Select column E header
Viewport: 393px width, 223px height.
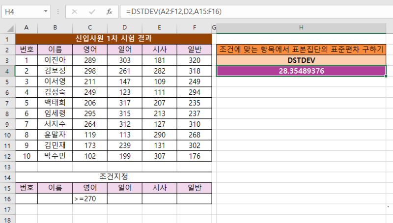click(159, 28)
